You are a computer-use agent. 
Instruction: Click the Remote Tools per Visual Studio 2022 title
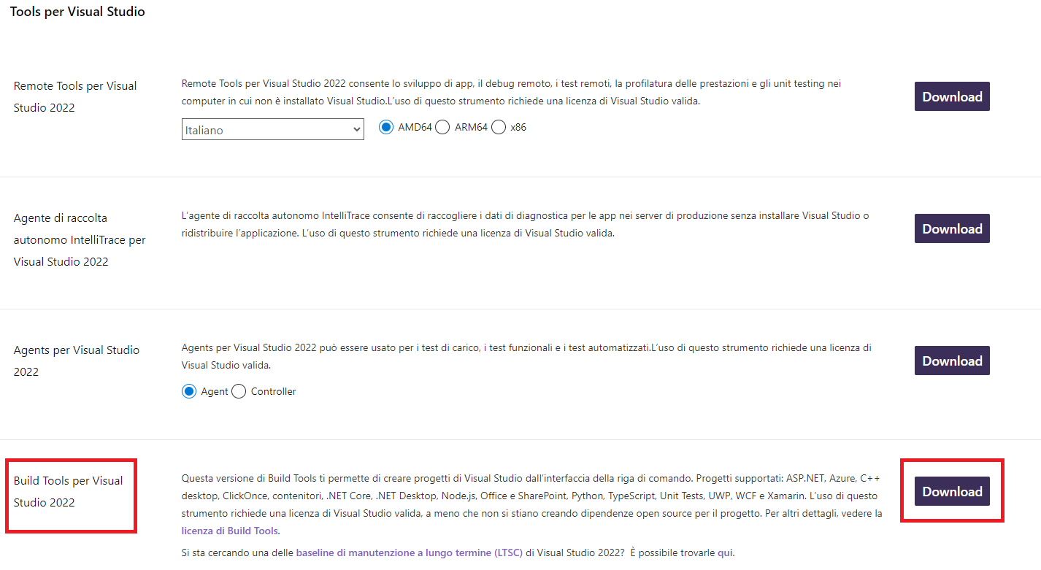(75, 96)
